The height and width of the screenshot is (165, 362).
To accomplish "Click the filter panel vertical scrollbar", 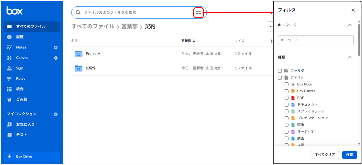I will pyautogui.click(x=359, y=40).
